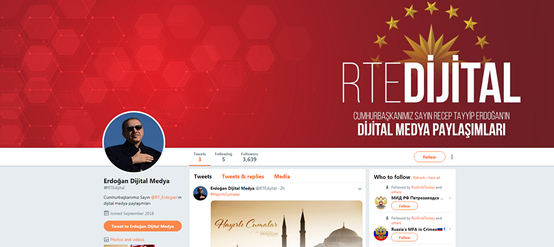Click Tweet to Erdoğan Dijital Medya button
This screenshot has width=554, height=247.
pyautogui.click(x=143, y=226)
